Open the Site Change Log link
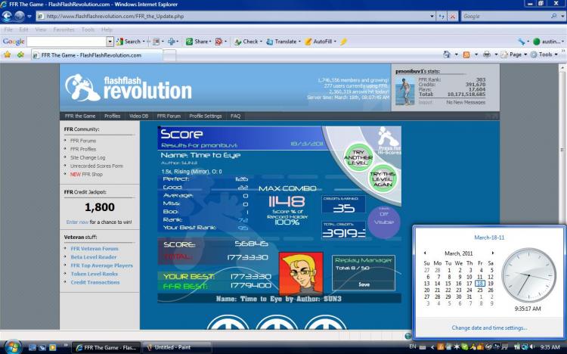Image resolution: width=567 pixels, height=354 pixels. tap(88, 157)
